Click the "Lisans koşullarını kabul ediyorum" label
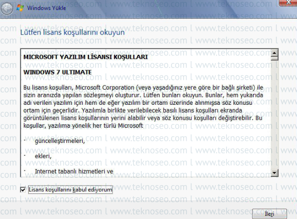 click(x=71, y=189)
